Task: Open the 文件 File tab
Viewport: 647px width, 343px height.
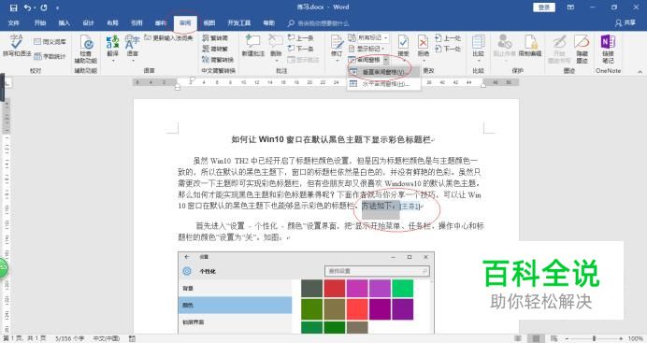Action: pos(14,23)
